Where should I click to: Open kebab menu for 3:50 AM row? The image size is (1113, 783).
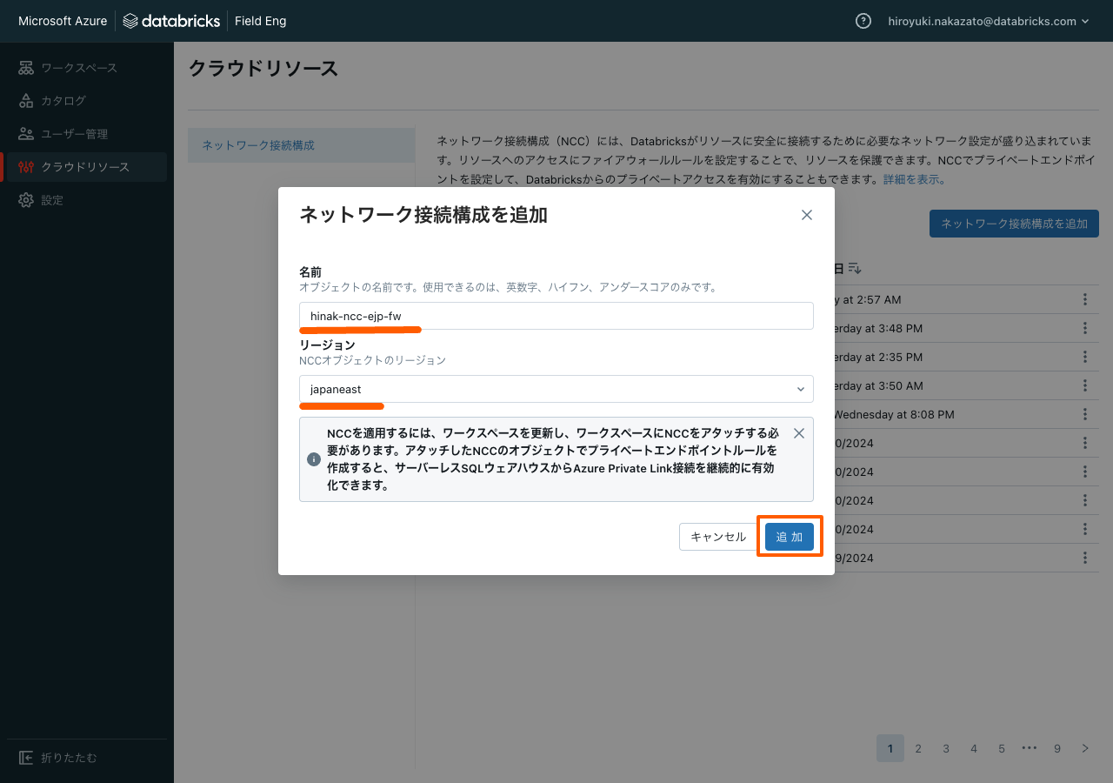click(1085, 385)
